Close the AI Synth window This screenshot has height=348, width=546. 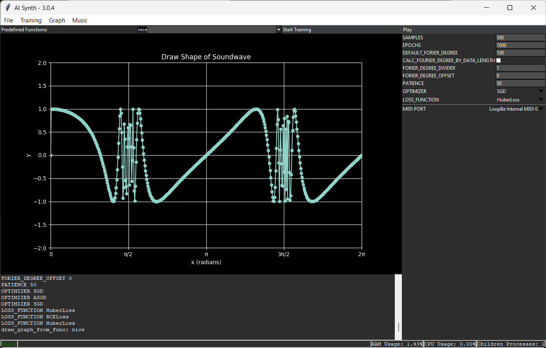(x=534, y=8)
